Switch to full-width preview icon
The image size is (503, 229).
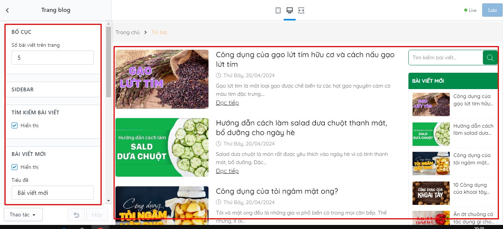click(x=301, y=10)
